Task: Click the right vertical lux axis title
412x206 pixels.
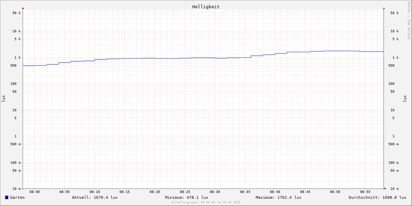Action: [405, 99]
